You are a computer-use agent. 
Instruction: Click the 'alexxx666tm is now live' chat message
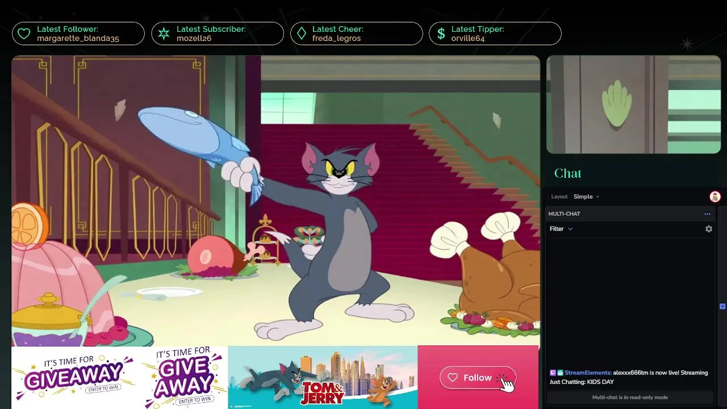[629, 377]
